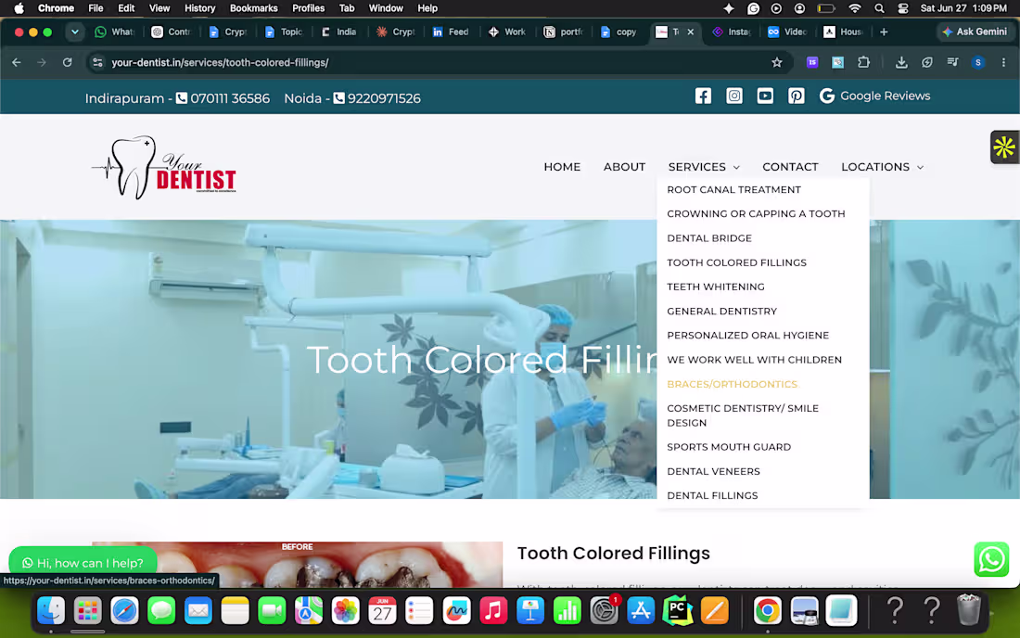The image size is (1020, 638).
Task: Open Personalized Oral Hygiene entry
Action: 747,336
